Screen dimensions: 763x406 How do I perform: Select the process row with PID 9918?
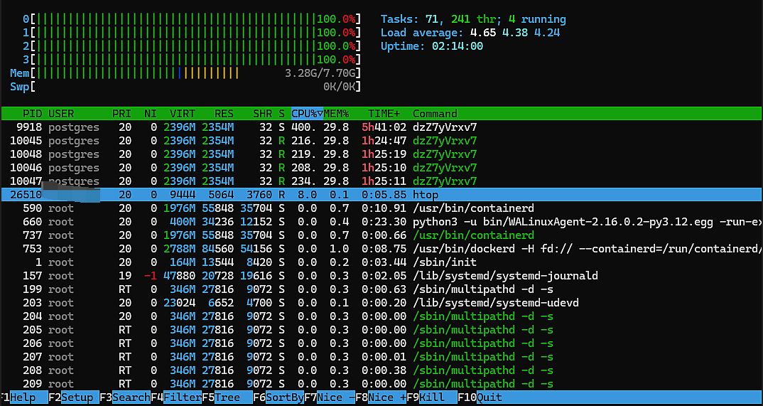click(x=381, y=127)
